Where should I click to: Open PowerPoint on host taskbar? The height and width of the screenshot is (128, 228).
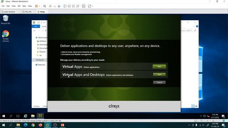pos(62,125)
